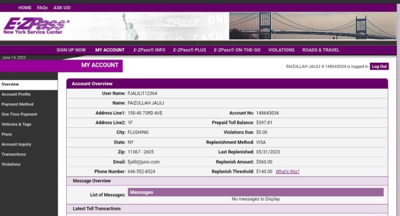Open E-ZPass INFO menu item
The width and height of the screenshot is (400, 216).
click(x=150, y=50)
